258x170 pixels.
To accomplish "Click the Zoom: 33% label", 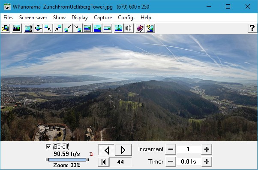I will click(x=67, y=165).
